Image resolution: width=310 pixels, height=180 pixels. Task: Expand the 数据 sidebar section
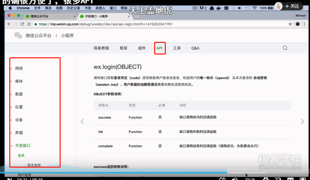tap(19, 94)
